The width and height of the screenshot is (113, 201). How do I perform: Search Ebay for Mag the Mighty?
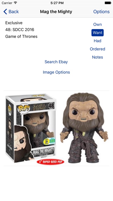point(56,62)
